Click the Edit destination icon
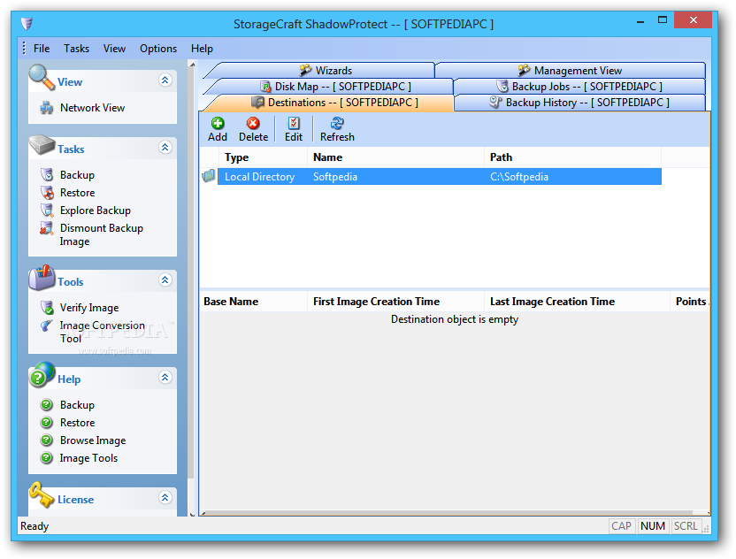Image resolution: width=736 pixels, height=559 pixels. coord(294,124)
